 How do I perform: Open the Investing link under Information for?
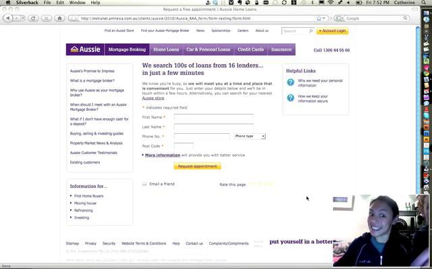point(82,218)
